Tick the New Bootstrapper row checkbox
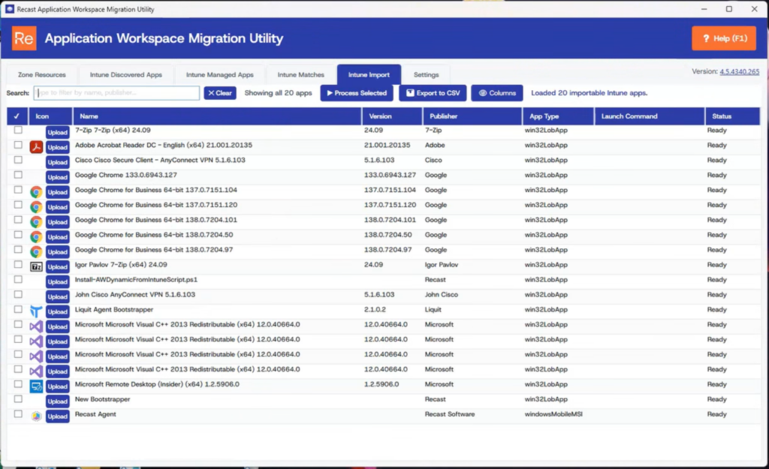The width and height of the screenshot is (769, 469). click(18, 399)
